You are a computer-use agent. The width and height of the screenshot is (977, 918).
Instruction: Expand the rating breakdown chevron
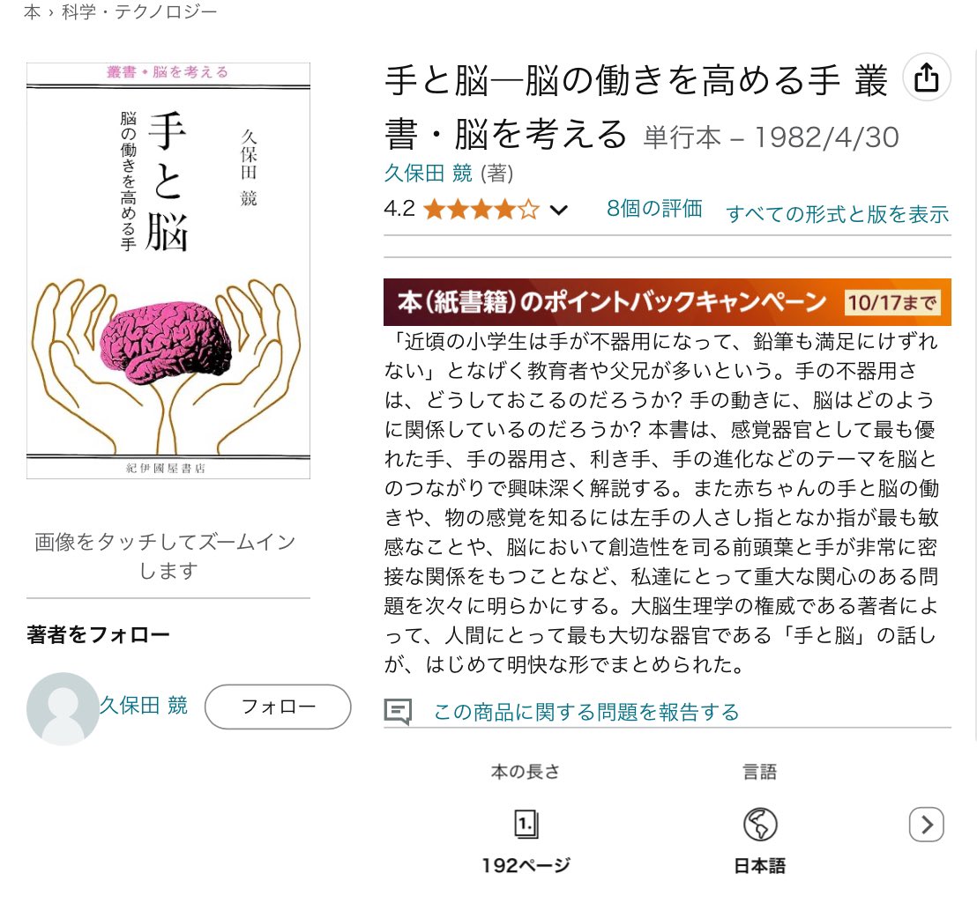point(559,211)
